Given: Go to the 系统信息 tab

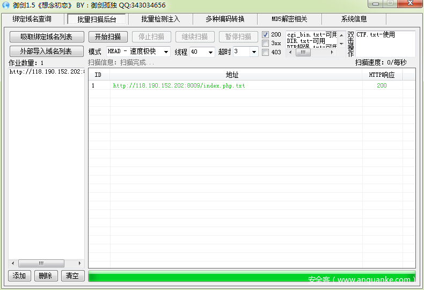Looking at the screenshot, I should coord(354,19).
